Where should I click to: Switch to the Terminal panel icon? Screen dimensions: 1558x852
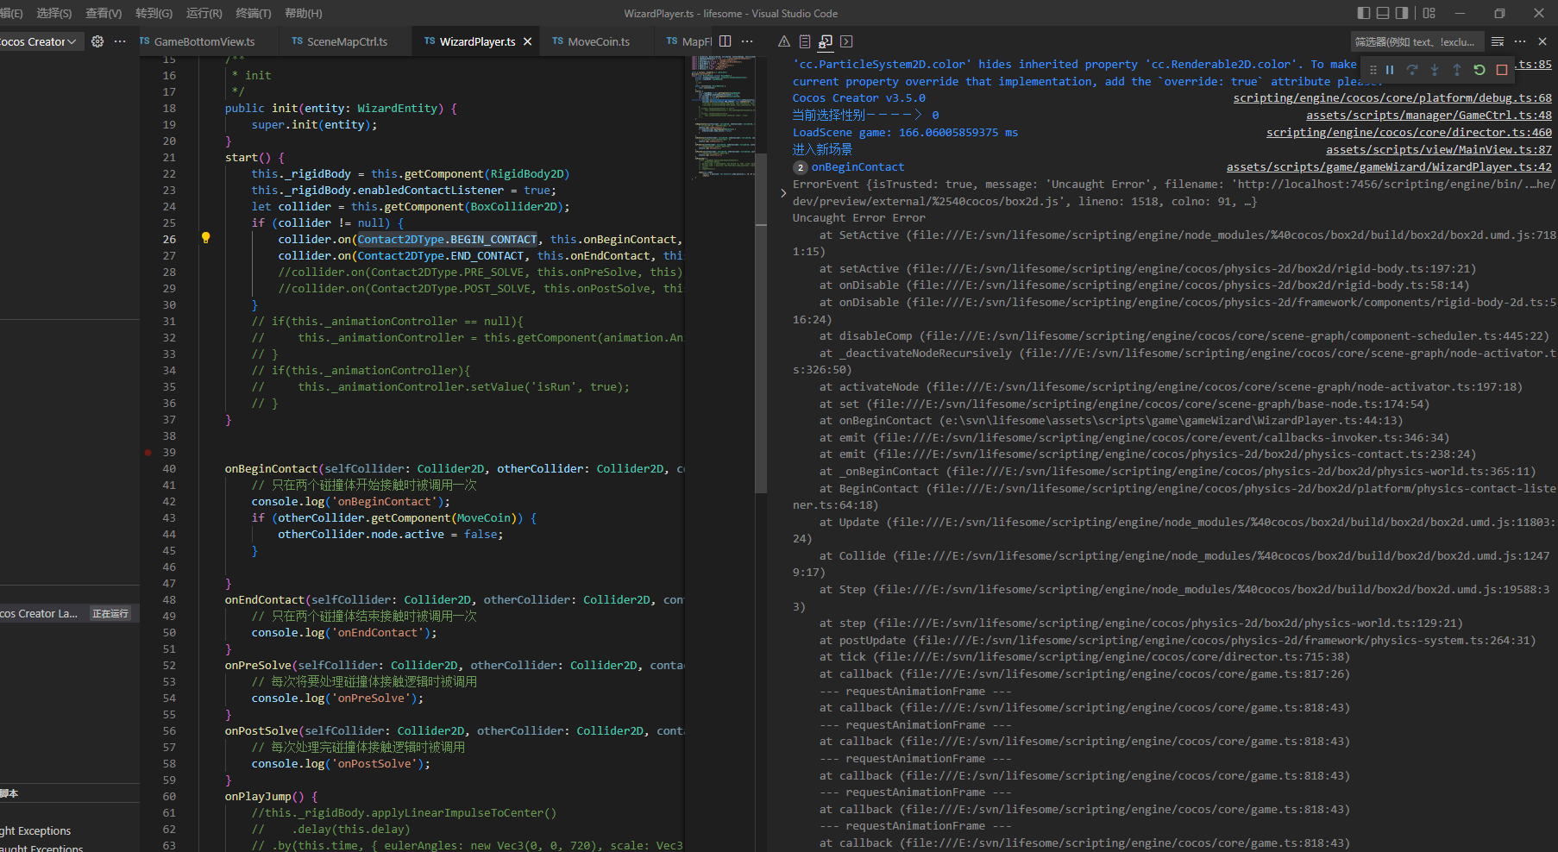(x=846, y=41)
